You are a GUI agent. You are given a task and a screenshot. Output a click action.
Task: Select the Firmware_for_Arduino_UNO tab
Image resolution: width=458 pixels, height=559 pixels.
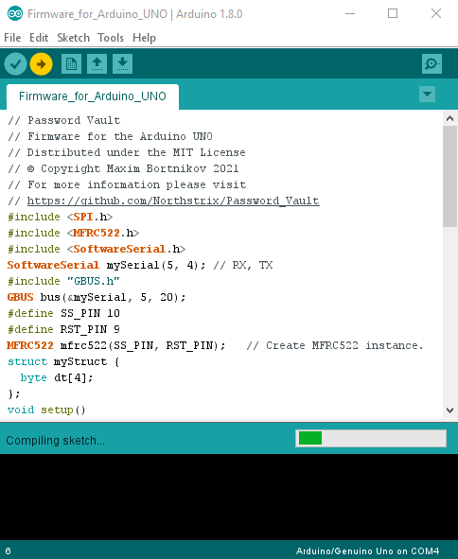point(93,96)
